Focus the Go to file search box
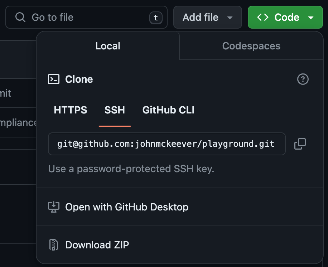The width and height of the screenshot is (328, 267). [x=86, y=17]
